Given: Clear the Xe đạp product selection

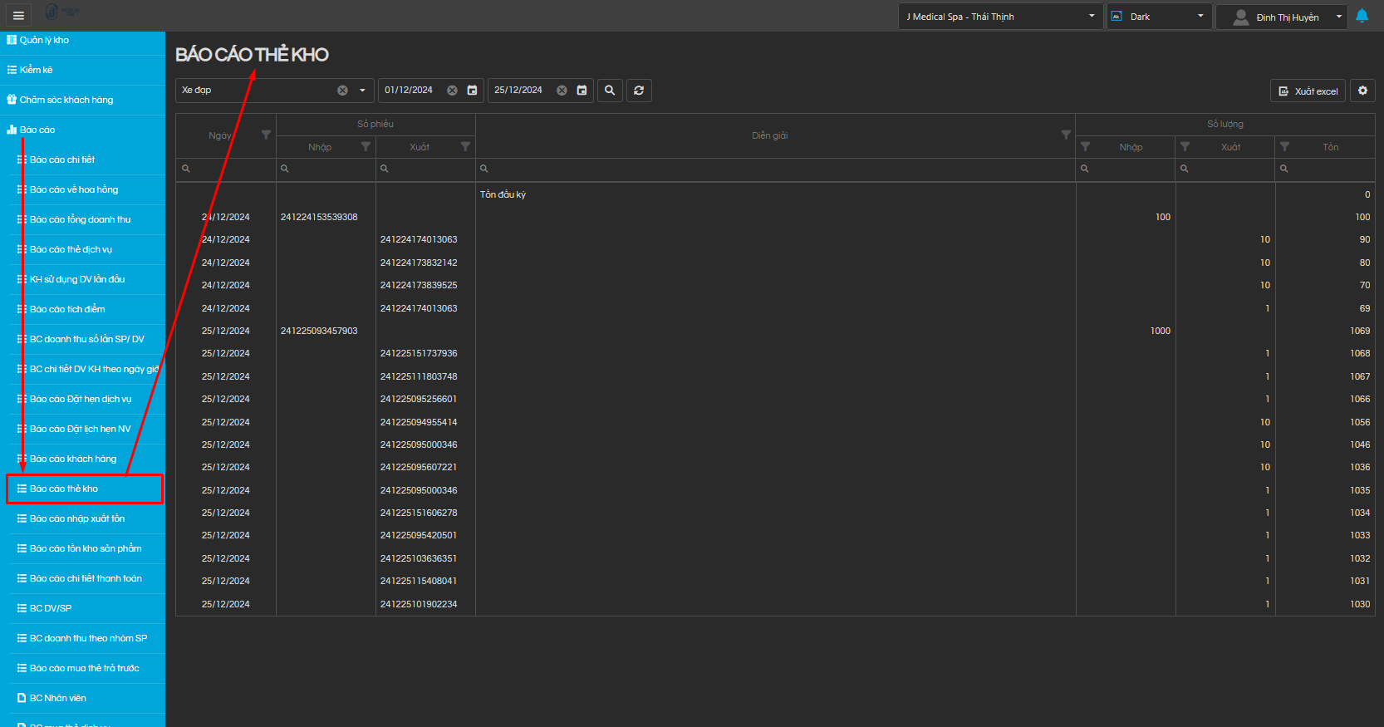Looking at the screenshot, I should 342,91.
